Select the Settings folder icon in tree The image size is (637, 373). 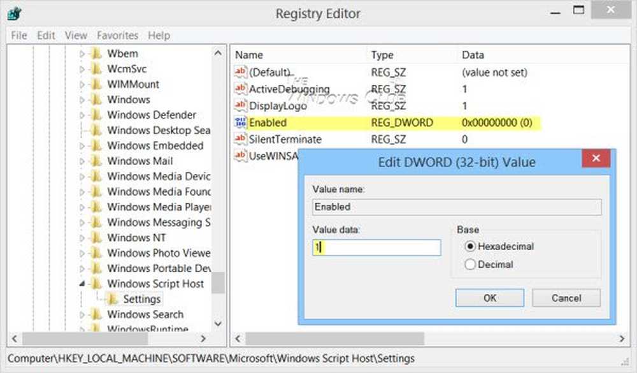point(112,299)
